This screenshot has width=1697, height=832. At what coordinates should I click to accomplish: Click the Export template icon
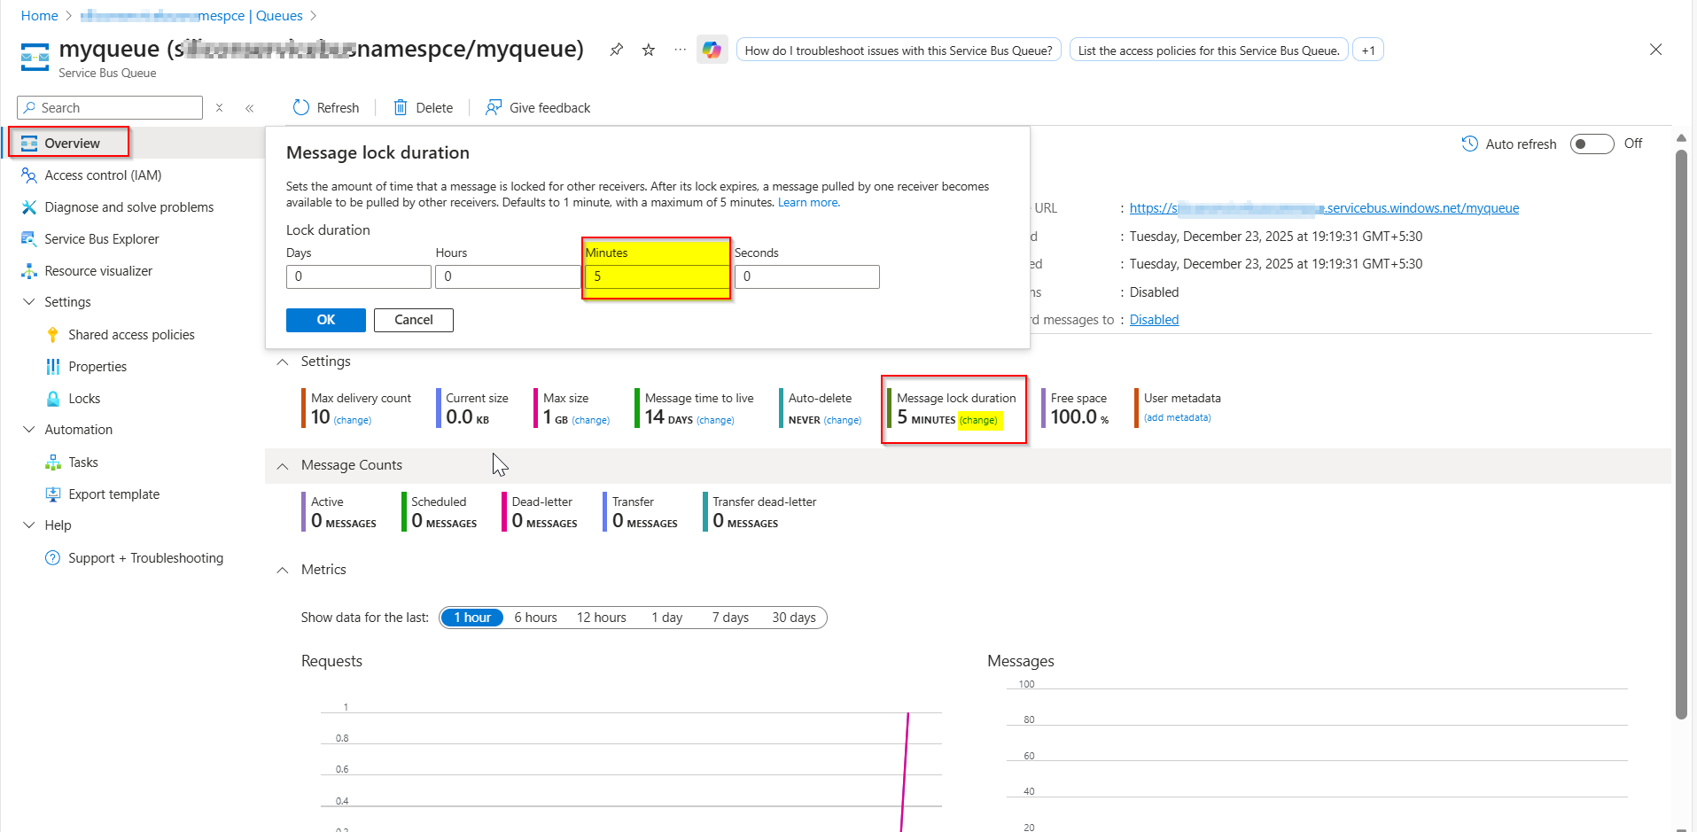(x=53, y=494)
